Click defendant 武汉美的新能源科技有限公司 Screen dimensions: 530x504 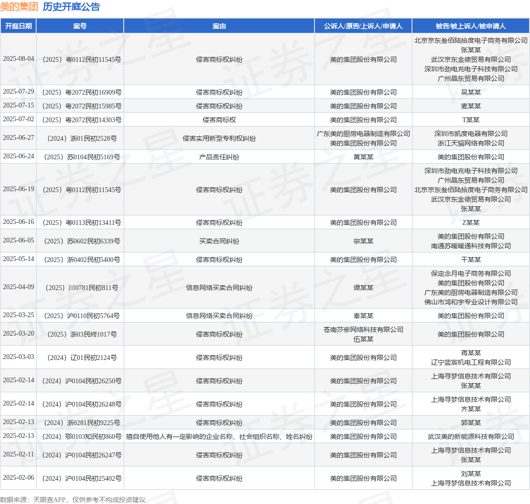[x=471, y=437]
